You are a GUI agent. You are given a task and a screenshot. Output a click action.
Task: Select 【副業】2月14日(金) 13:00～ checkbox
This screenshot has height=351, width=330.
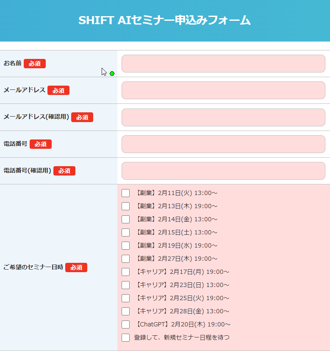click(x=125, y=220)
